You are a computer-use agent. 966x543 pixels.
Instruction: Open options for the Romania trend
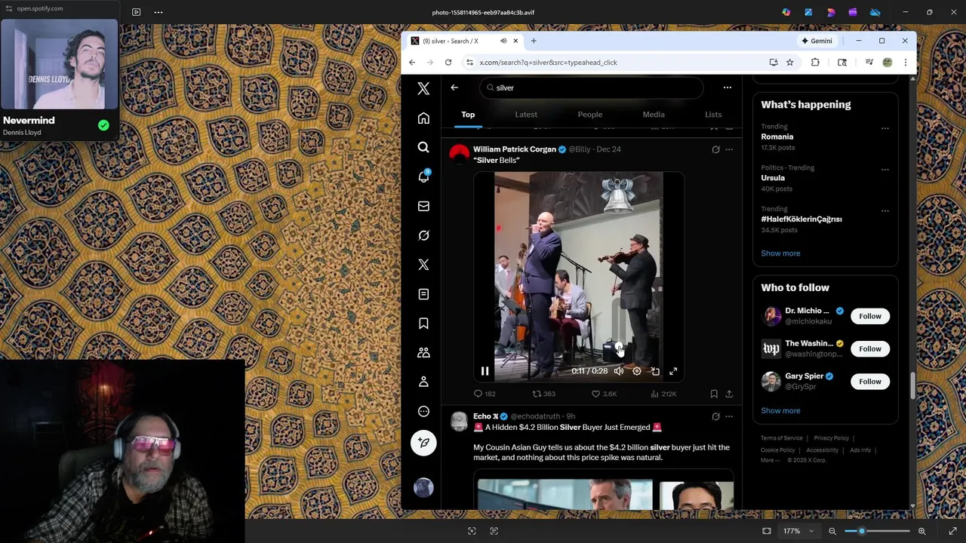(x=885, y=128)
